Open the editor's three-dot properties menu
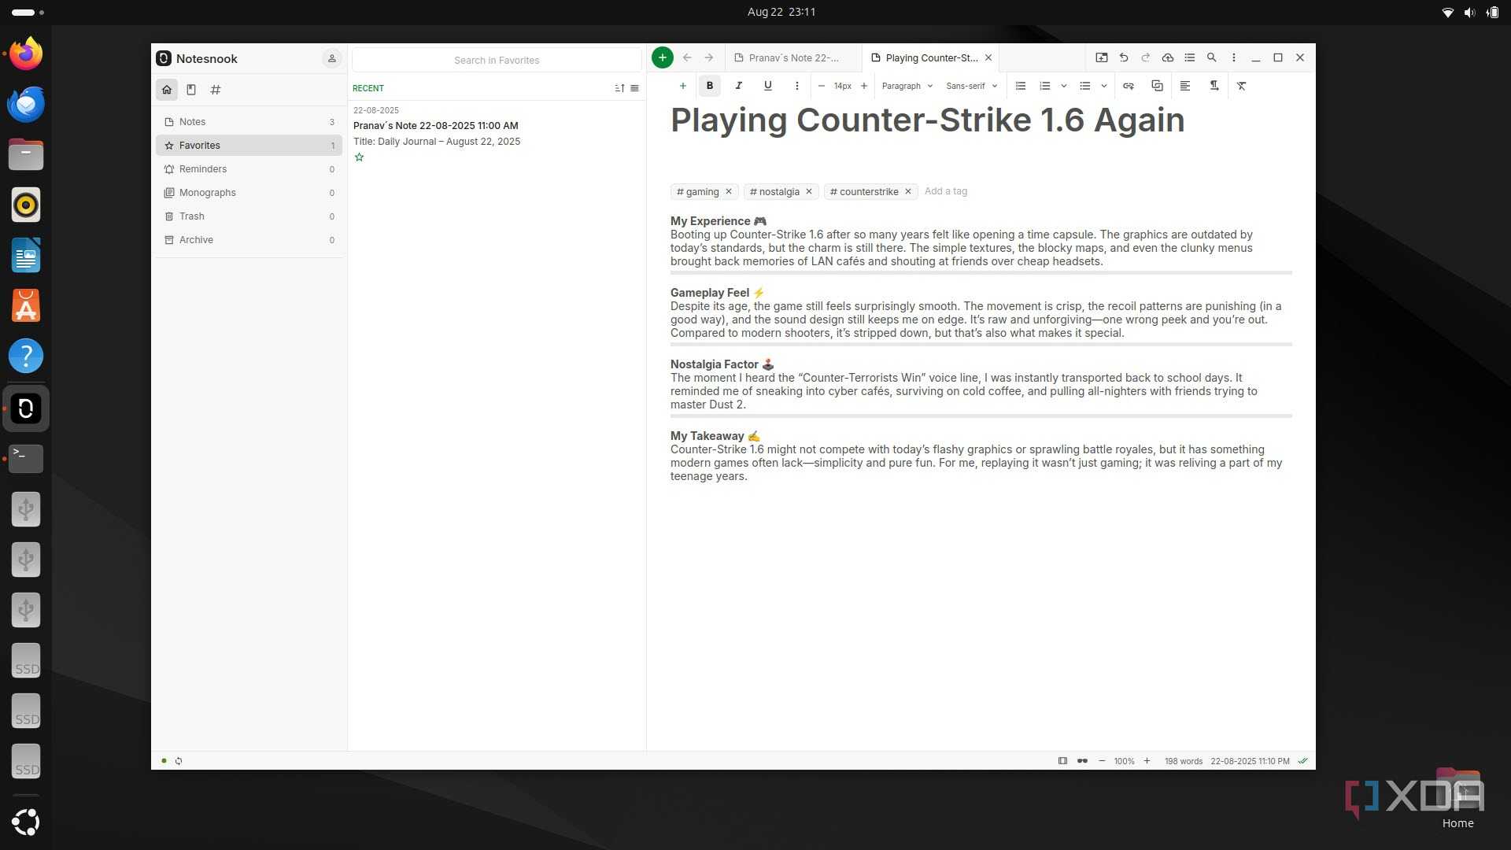Viewport: 1511px width, 850px height. (x=1233, y=57)
